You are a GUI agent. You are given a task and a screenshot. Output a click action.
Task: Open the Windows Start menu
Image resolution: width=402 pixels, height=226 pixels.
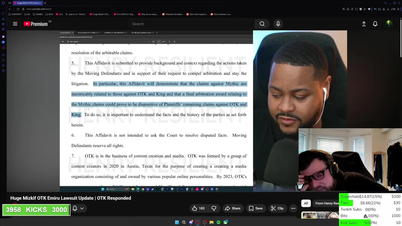pyautogui.click(x=177, y=222)
